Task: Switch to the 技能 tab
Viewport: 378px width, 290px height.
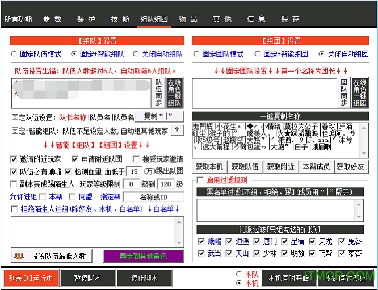Action: tap(120, 19)
